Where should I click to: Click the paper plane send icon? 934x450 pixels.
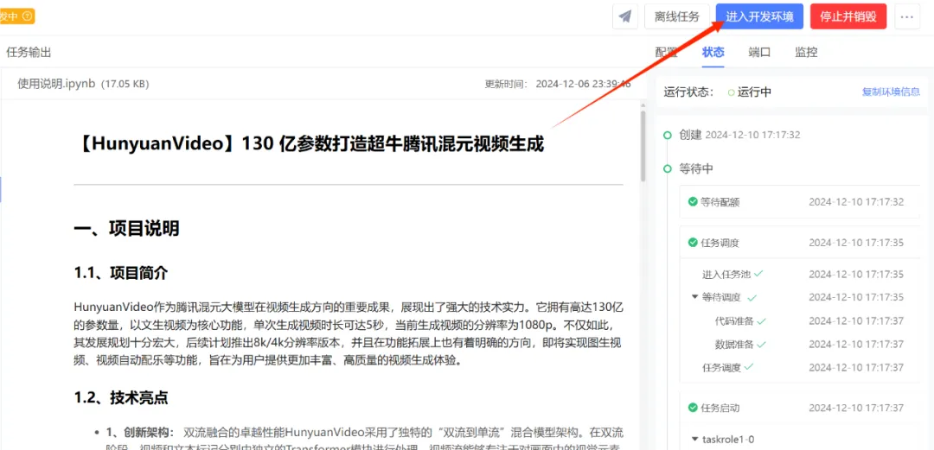click(625, 16)
